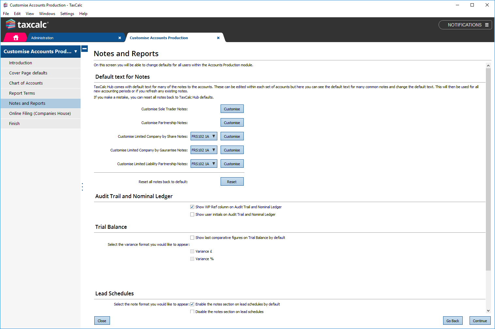Collapse the sidebar with minus icon
495x329 pixels.
point(85,49)
